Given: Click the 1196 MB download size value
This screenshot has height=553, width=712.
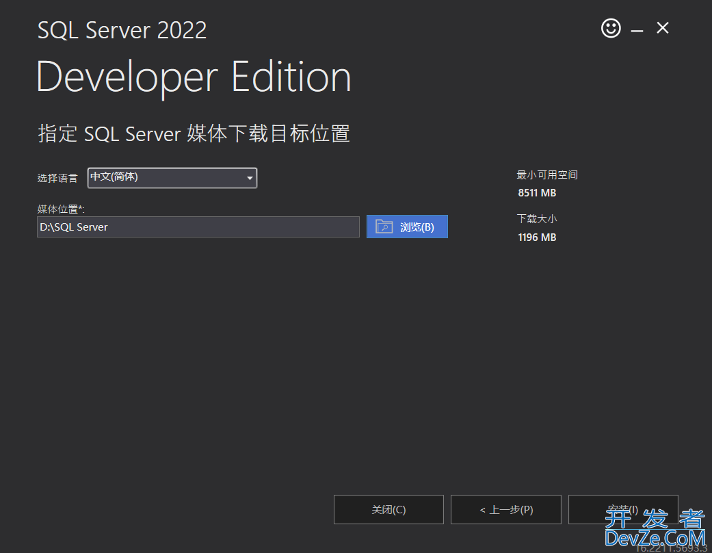Looking at the screenshot, I should point(537,237).
